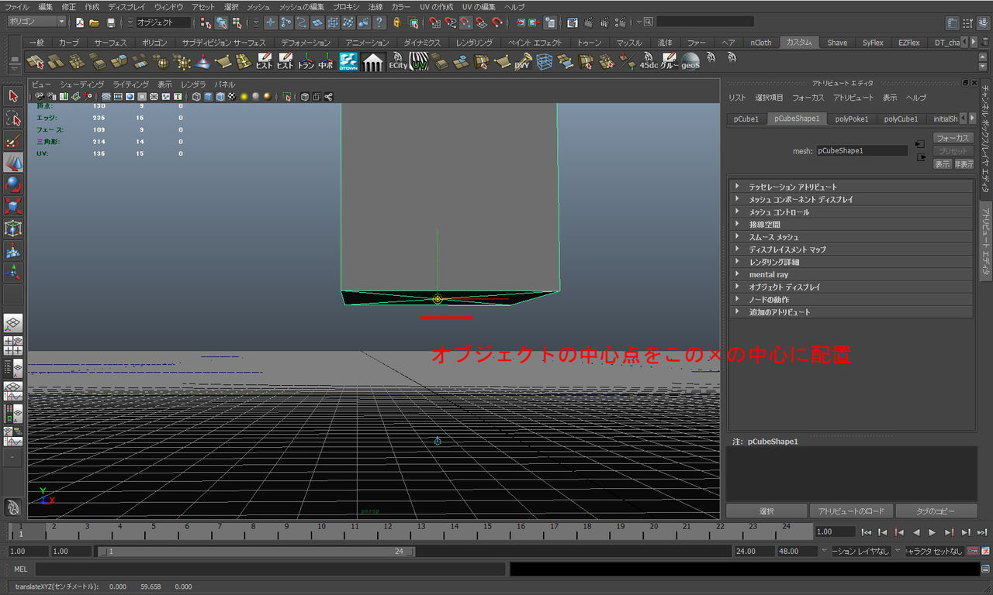This screenshot has width=993, height=595.
Task: Choose the Paint Selection tool
Action: point(13,141)
